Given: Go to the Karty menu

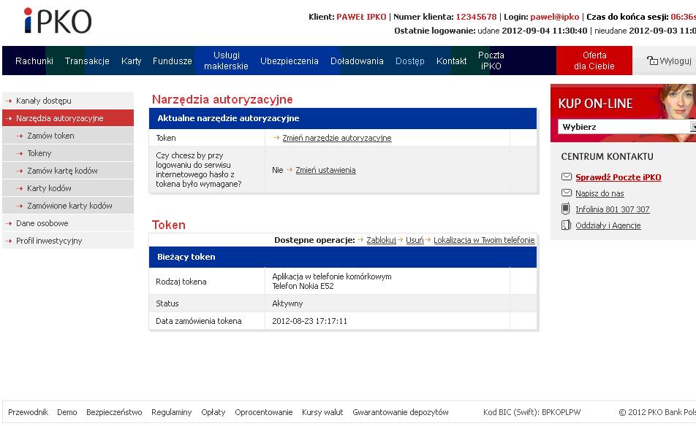Looking at the screenshot, I should click(132, 61).
